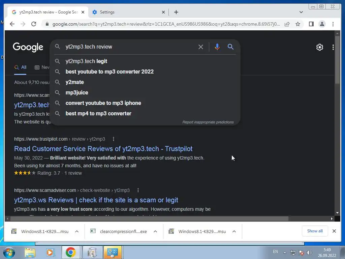Click the horizontal page scrollbar thumb
The image size is (345, 259).
[149, 219]
